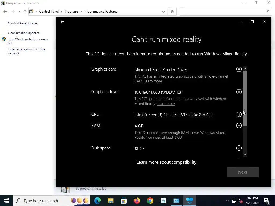
Task: Open the notification center
Action: click(267, 201)
